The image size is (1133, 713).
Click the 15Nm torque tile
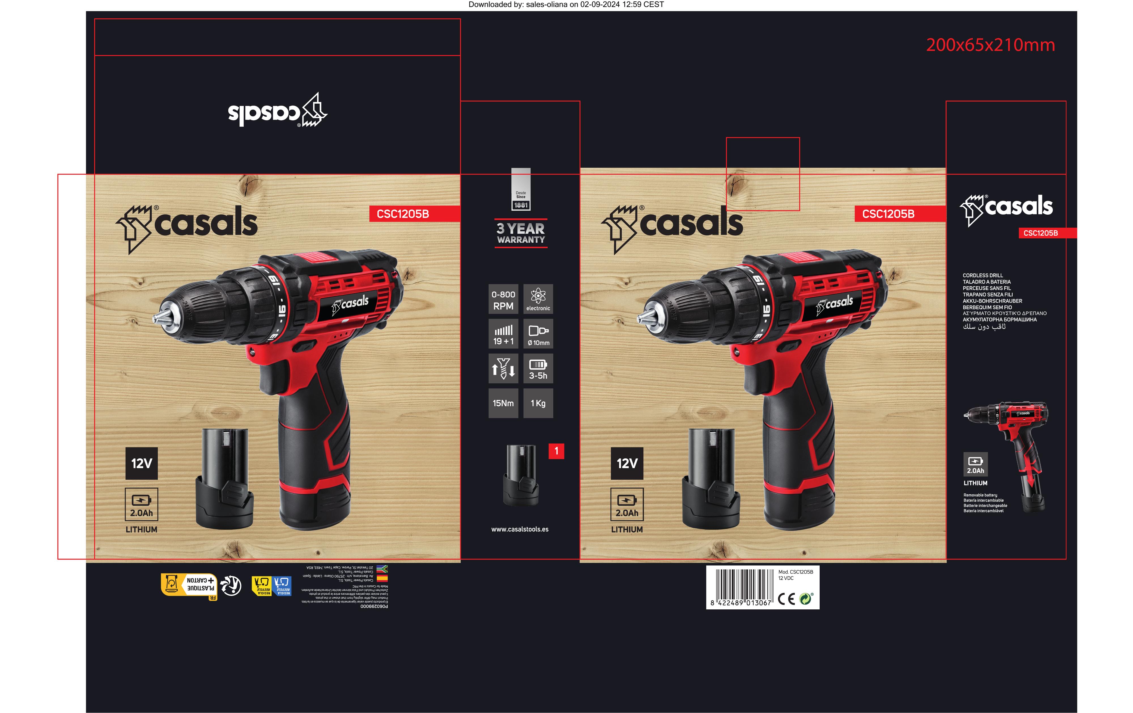(503, 403)
